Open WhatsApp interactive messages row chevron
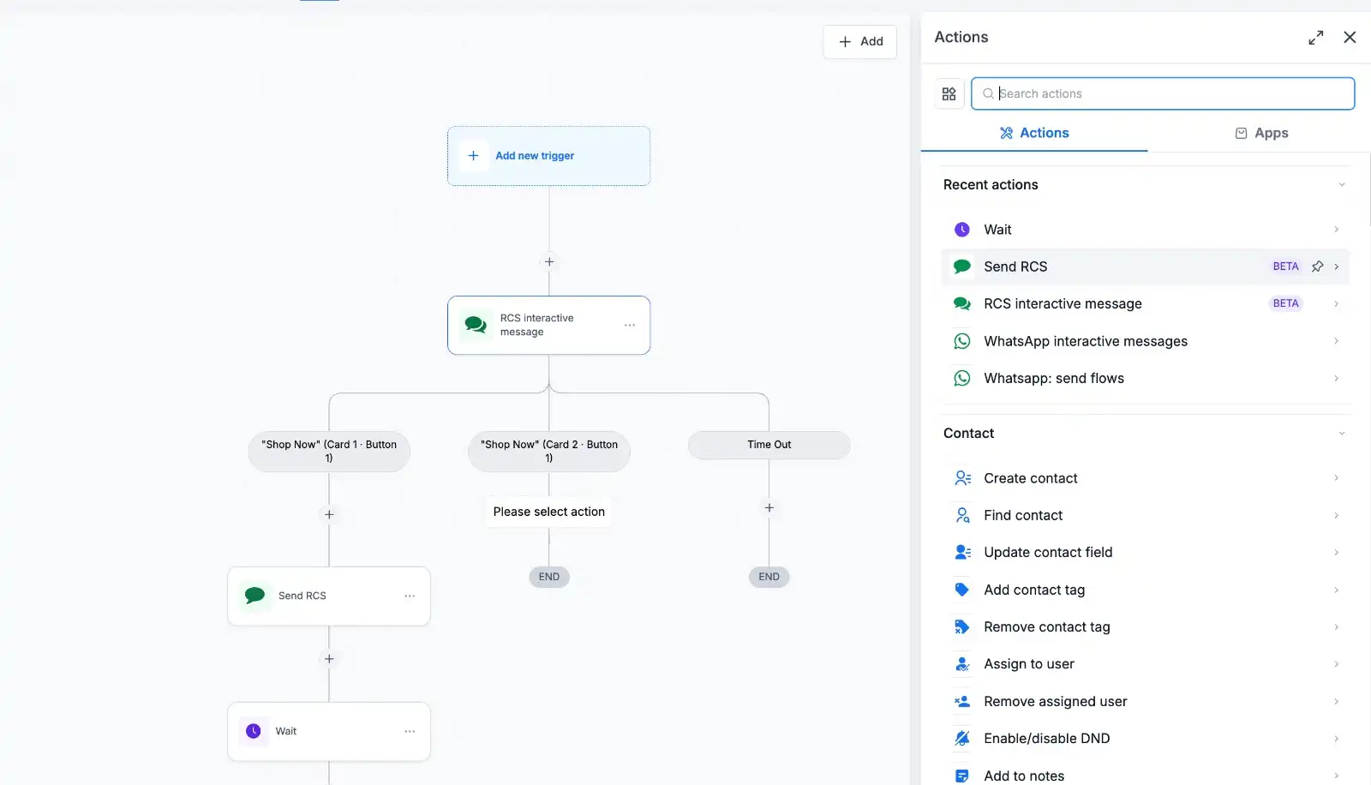This screenshot has height=785, width=1371. click(1336, 341)
